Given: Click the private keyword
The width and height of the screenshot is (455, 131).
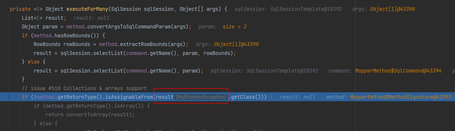Looking at the screenshot, I should (20, 9).
